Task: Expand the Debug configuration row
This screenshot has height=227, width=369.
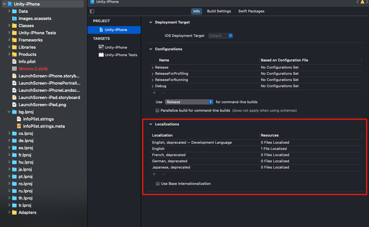Action: coord(152,86)
